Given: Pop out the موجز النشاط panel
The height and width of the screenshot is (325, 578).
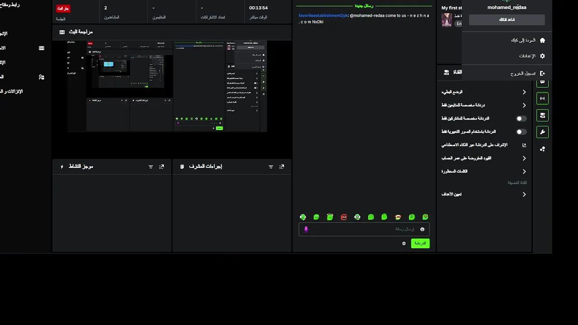Looking at the screenshot, I should tap(162, 167).
